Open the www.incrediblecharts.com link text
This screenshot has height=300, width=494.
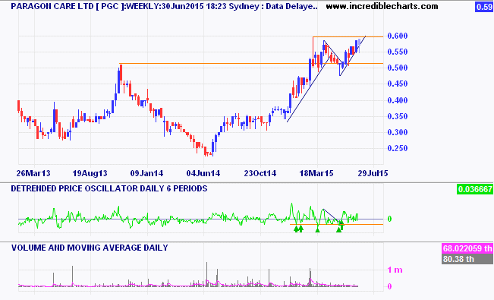[x=382, y=6]
